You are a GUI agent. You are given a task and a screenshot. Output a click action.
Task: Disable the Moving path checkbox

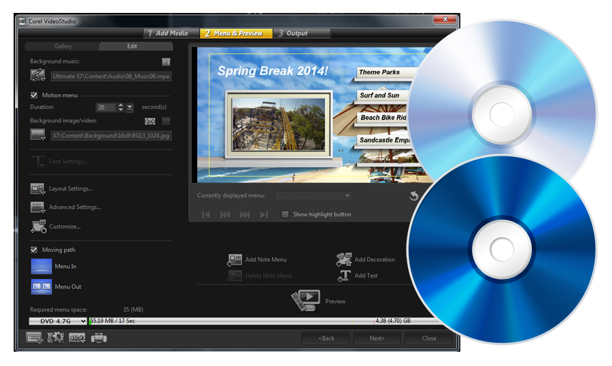coord(34,250)
